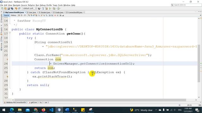Click the Comment line editor icon
Viewport: 202px width, 113px height.
(60, 15)
